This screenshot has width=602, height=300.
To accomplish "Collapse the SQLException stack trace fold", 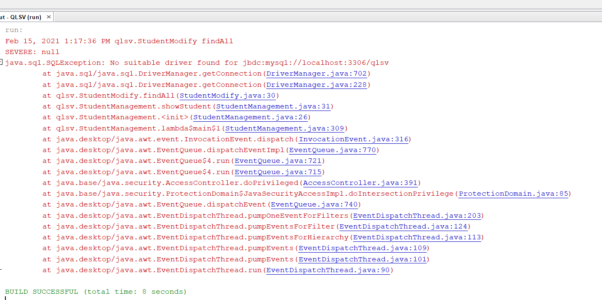I will point(1,62).
